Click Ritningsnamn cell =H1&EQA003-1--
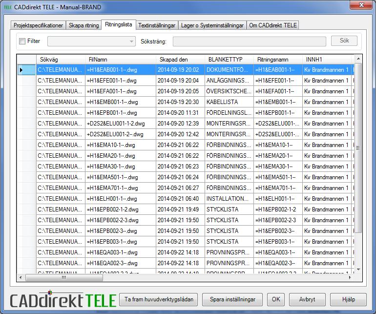The height and width of the screenshot is (314, 376). click(278, 252)
